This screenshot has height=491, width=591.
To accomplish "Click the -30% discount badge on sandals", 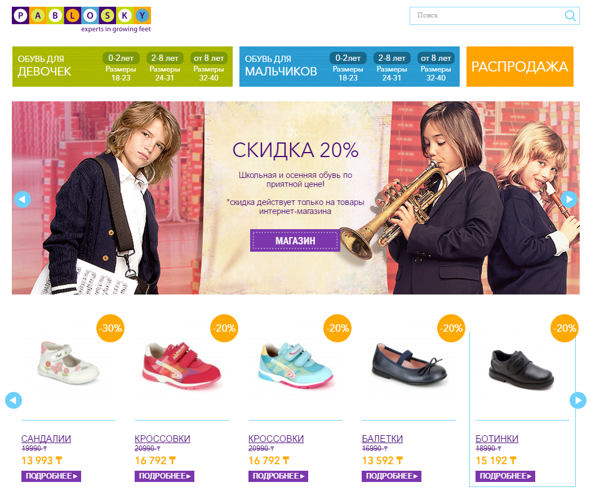I will (110, 328).
